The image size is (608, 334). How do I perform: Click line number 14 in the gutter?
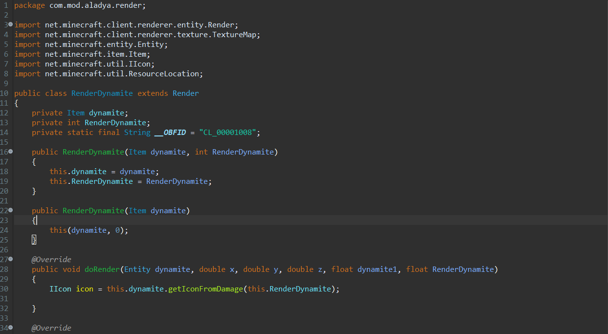click(4, 132)
